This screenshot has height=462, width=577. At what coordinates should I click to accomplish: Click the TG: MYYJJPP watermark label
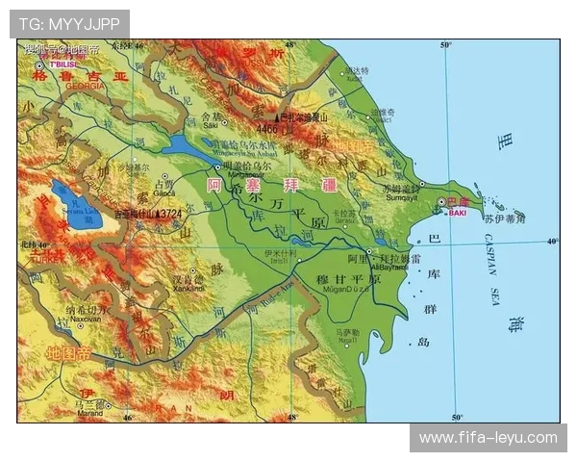[69, 23]
